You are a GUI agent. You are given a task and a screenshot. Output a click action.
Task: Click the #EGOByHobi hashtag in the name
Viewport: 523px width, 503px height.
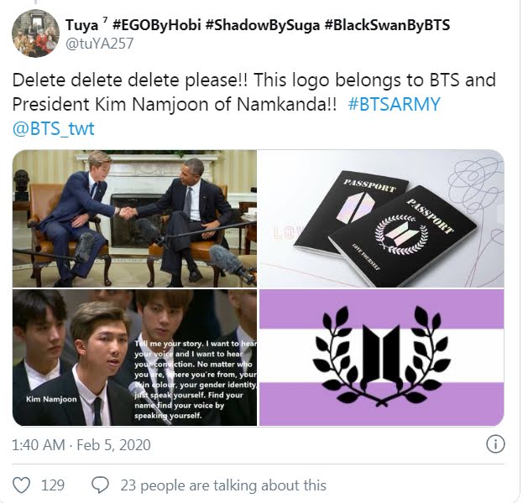click(x=156, y=25)
